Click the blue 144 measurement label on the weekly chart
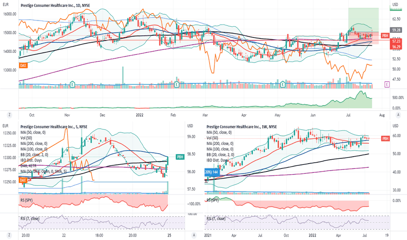The height and width of the screenshot is (240, 407). click(212, 172)
